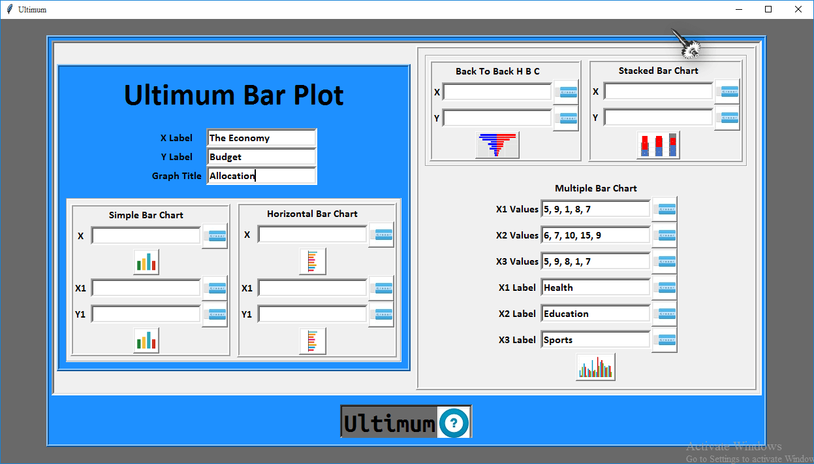Click the Horizontal Bar Chart Y1 input
The width and height of the screenshot is (814, 464).
pyautogui.click(x=313, y=314)
